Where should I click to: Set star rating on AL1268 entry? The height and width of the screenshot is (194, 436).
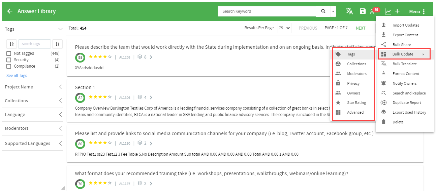coord(100,57)
